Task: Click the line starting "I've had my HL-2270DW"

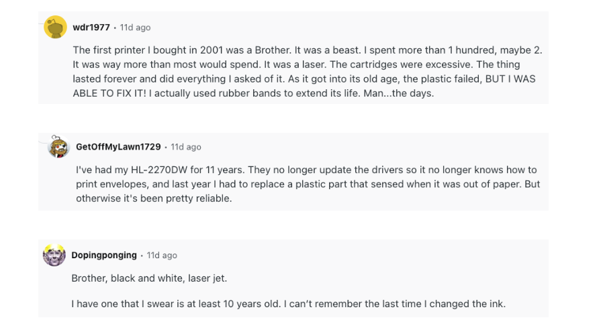Action: pyautogui.click(x=306, y=170)
